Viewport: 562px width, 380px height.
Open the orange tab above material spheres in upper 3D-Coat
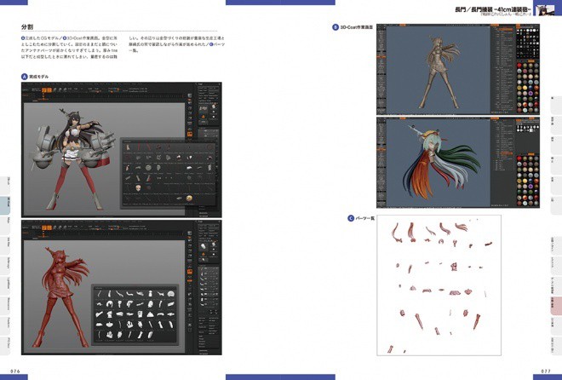coord(530,61)
